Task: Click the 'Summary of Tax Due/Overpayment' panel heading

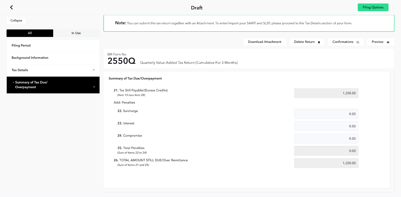Action: click(x=135, y=78)
